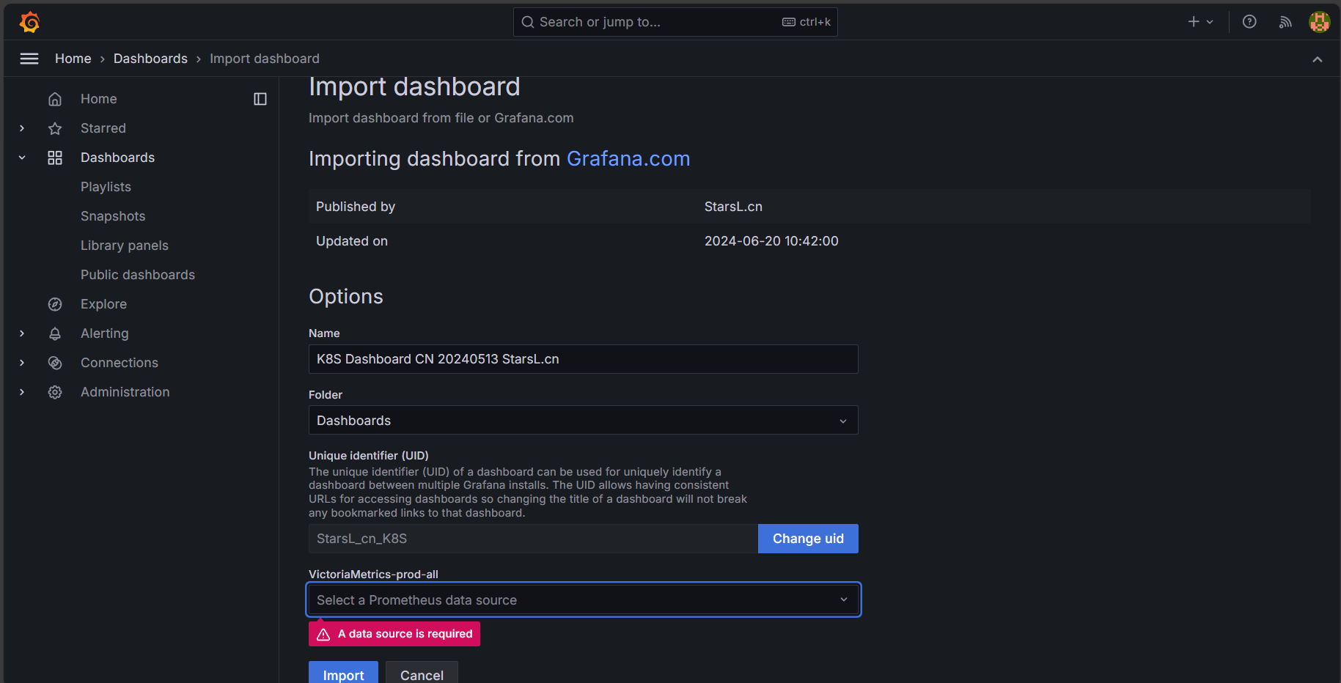Collapse the top search bar chevron

1318,59
